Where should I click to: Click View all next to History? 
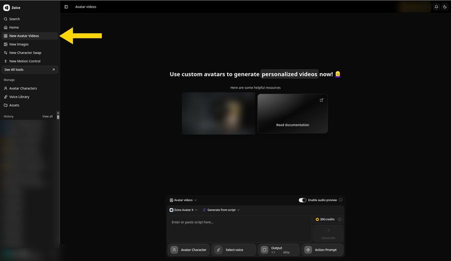point(48,116)
